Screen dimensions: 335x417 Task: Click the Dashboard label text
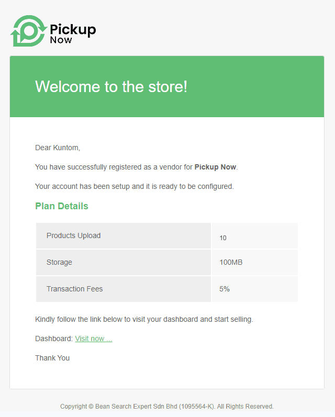[53, 339]
